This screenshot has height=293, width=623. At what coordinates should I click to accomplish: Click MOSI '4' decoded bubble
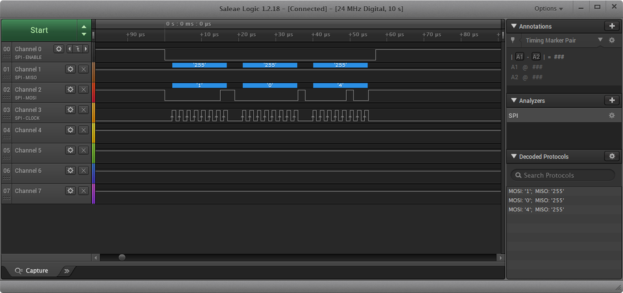[340, 85]
